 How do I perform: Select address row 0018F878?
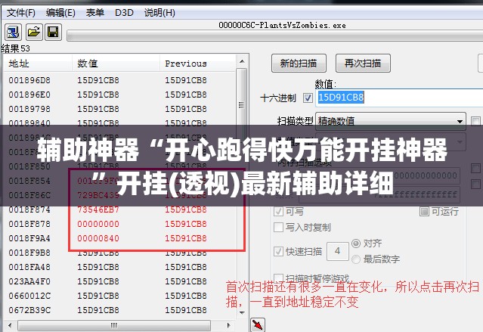[x=119, y=224]
